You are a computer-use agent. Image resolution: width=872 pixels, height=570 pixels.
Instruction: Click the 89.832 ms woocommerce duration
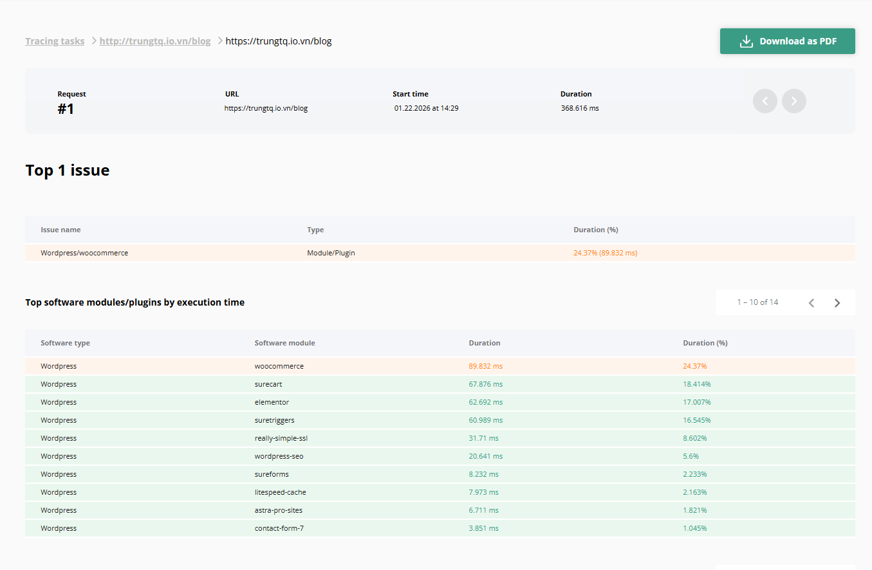coord(486,366)
